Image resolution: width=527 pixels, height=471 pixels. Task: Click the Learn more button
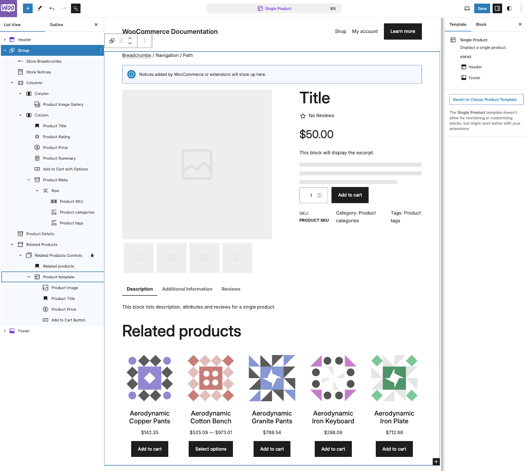click(402, 31)
